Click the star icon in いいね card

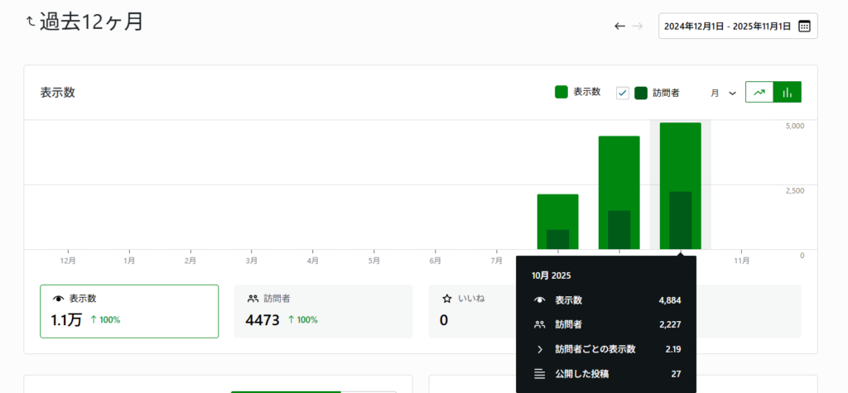tap(447, 298)
